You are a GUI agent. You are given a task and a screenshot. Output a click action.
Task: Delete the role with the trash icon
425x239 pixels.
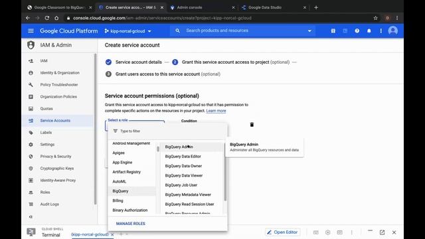pyautogui.click(x=252, y=125)
